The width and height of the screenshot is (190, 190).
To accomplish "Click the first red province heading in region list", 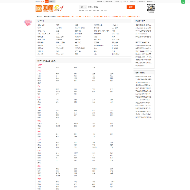I will [40, 65].
